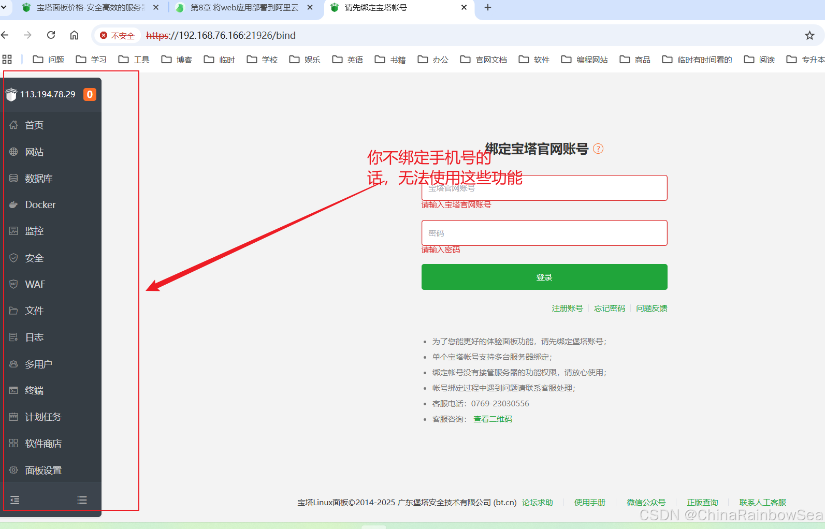Viewport: 825px width, 529px height.
Task: Click the 忘记密码 link
Action: [x=610, y=308]
